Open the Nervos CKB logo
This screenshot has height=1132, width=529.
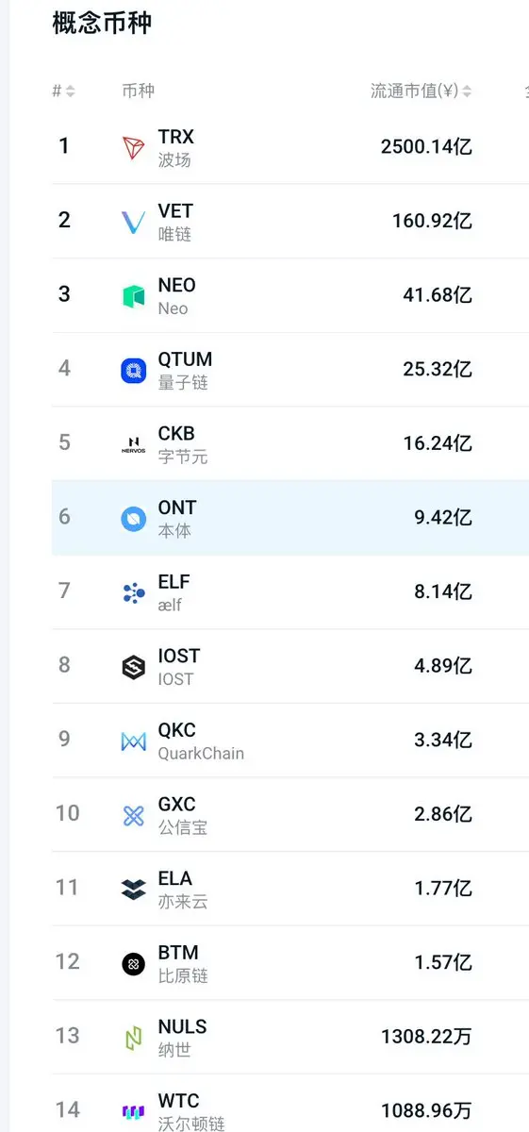(134, 444)
